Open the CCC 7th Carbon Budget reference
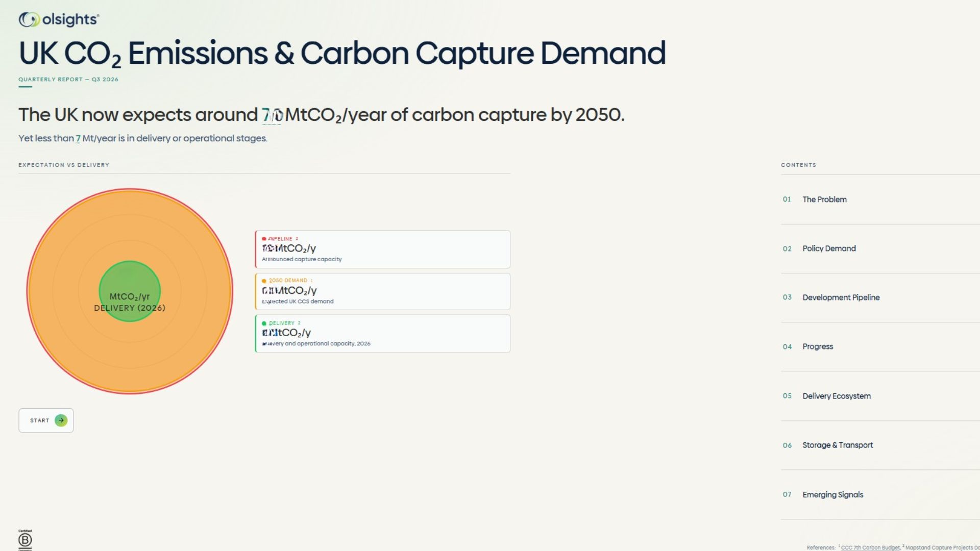The width and height of the screenshot is (980, 551). (870, 547)
